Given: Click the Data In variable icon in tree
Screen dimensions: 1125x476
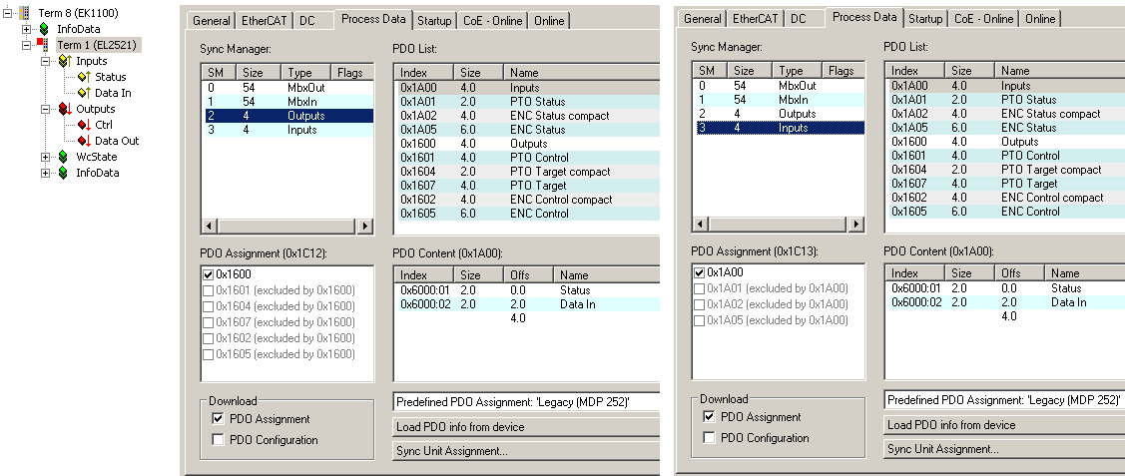Looking at the screenshot, I should 84,93.
